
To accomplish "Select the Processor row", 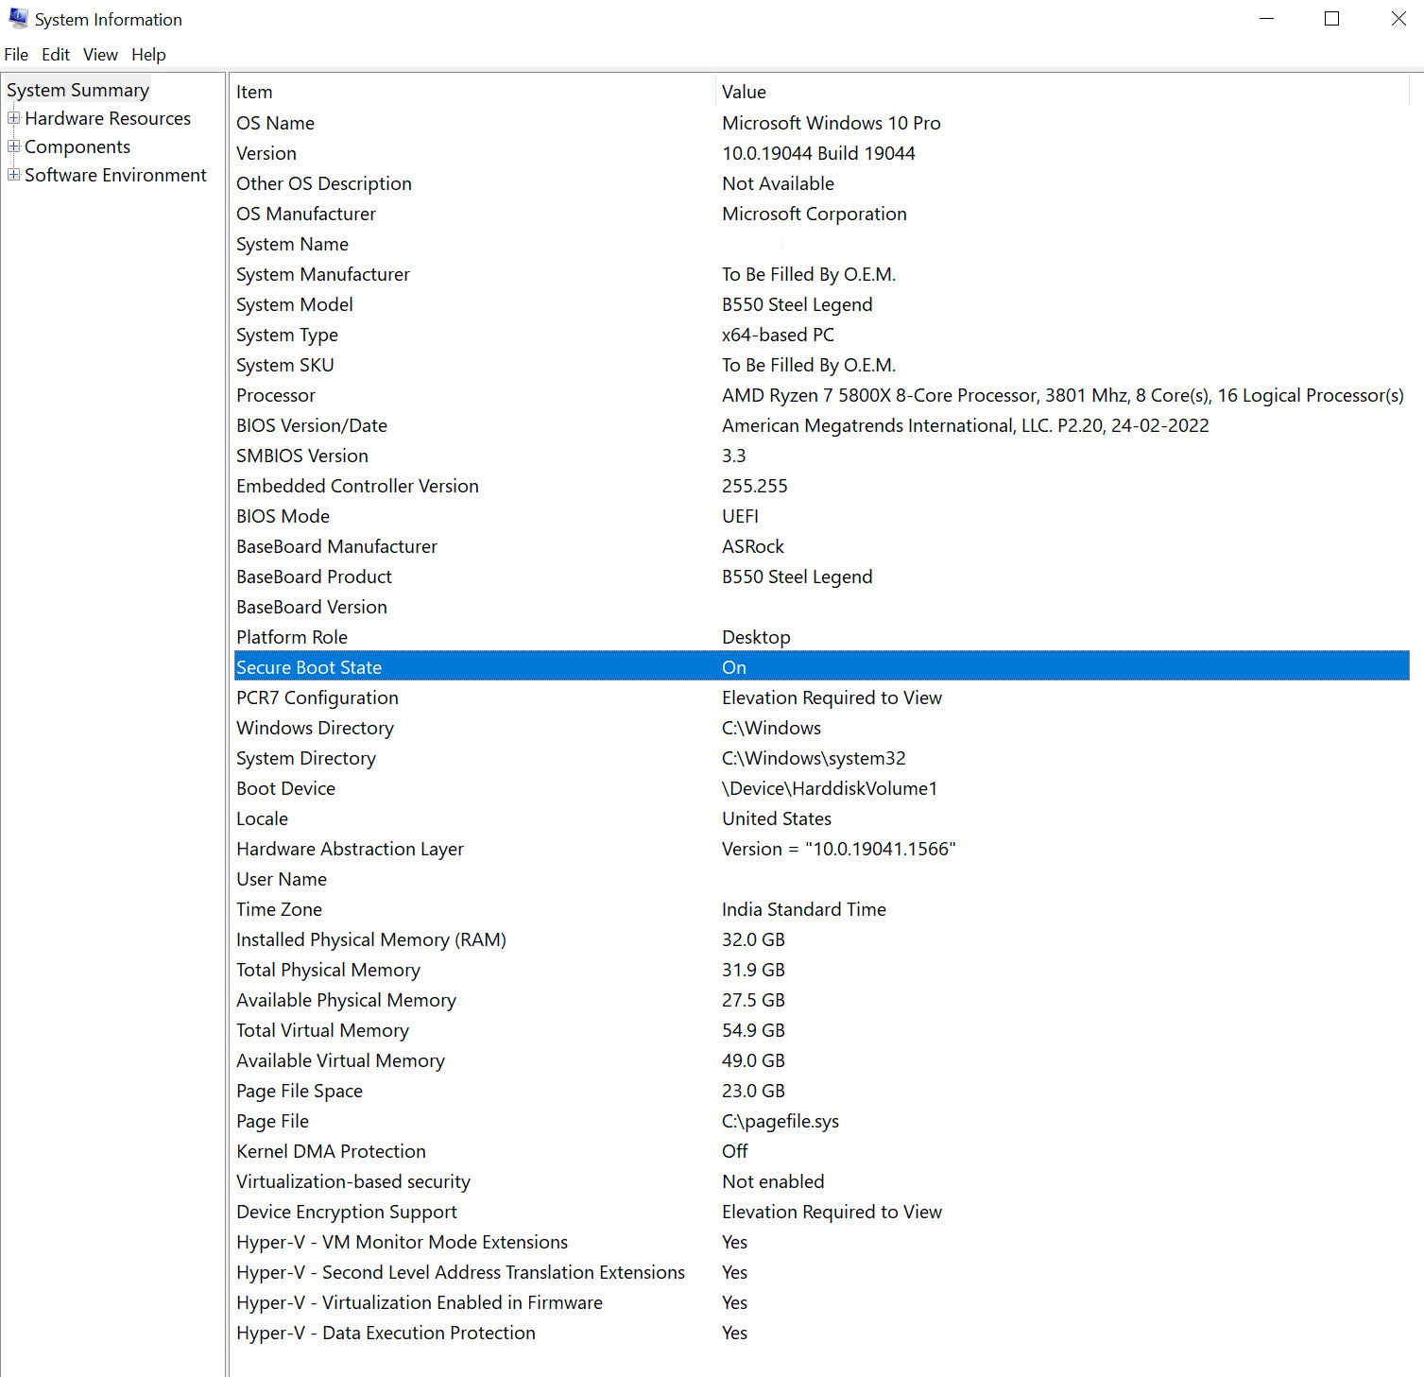I will (821, 395).
